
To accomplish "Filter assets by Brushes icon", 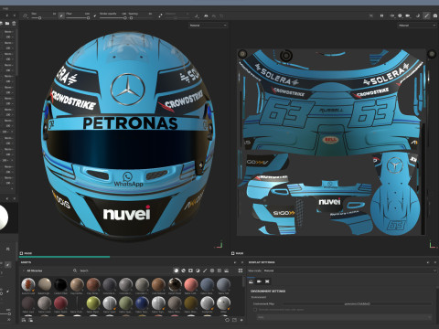I will [205, 271].
